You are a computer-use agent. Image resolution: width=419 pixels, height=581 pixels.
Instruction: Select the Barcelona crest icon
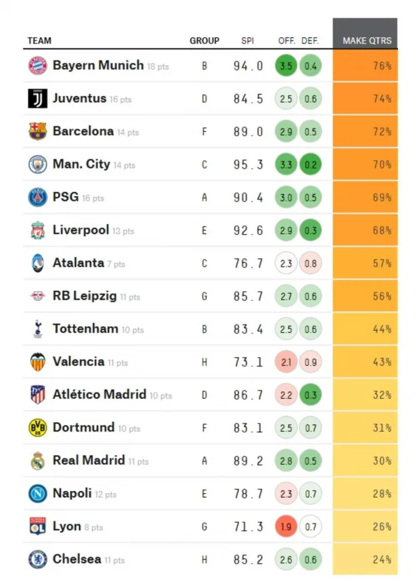(37, 131)
